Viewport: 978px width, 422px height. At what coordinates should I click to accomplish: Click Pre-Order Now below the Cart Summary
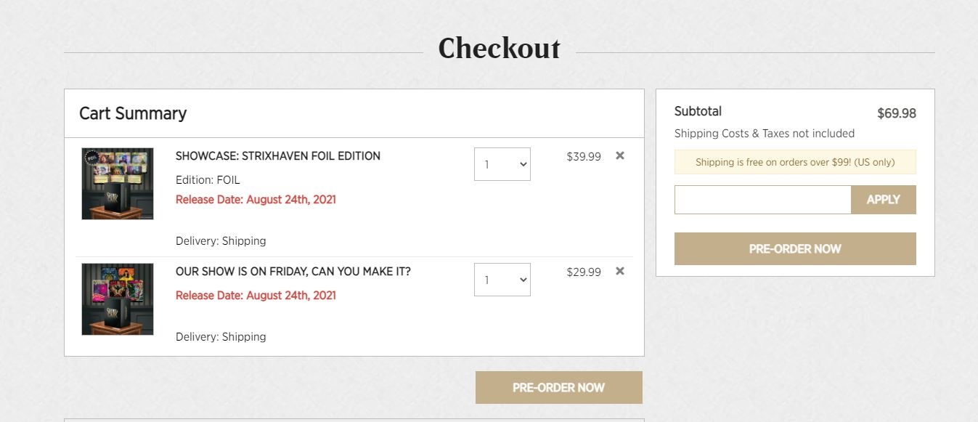[559, 387]
